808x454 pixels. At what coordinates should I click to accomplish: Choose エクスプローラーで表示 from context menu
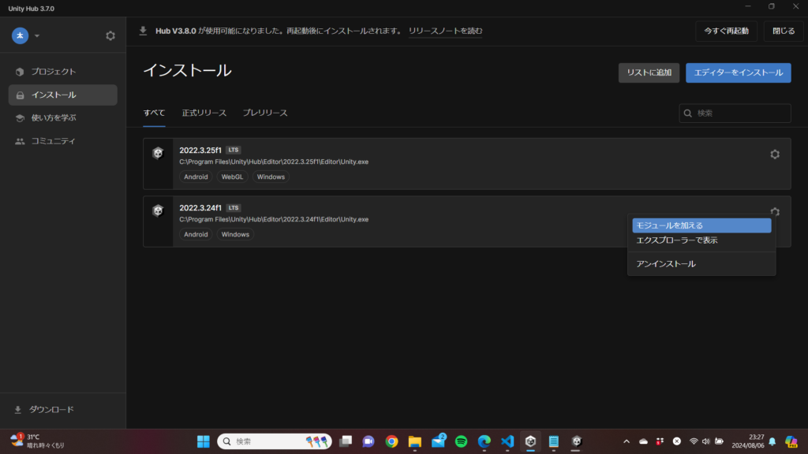[701, 240]
